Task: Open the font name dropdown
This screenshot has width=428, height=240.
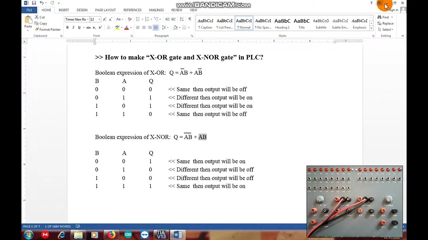Action: (88, 19)
